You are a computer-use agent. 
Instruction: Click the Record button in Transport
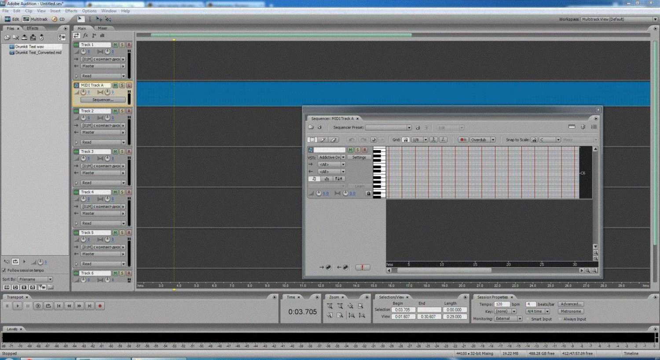tap(100, 306)
